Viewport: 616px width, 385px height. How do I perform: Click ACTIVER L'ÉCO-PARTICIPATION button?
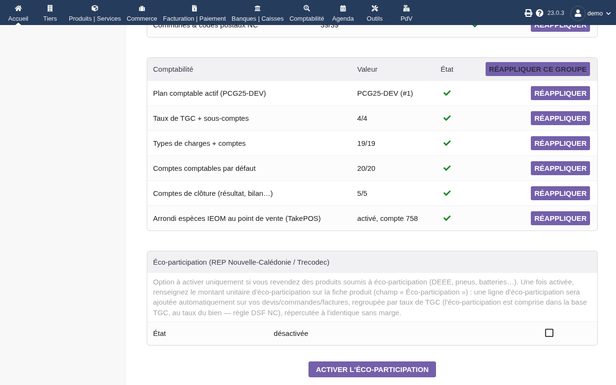tap(372, 369)
